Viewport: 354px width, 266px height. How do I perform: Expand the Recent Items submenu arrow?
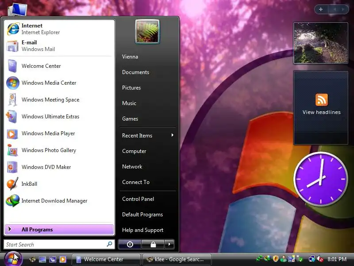(172, 135)
